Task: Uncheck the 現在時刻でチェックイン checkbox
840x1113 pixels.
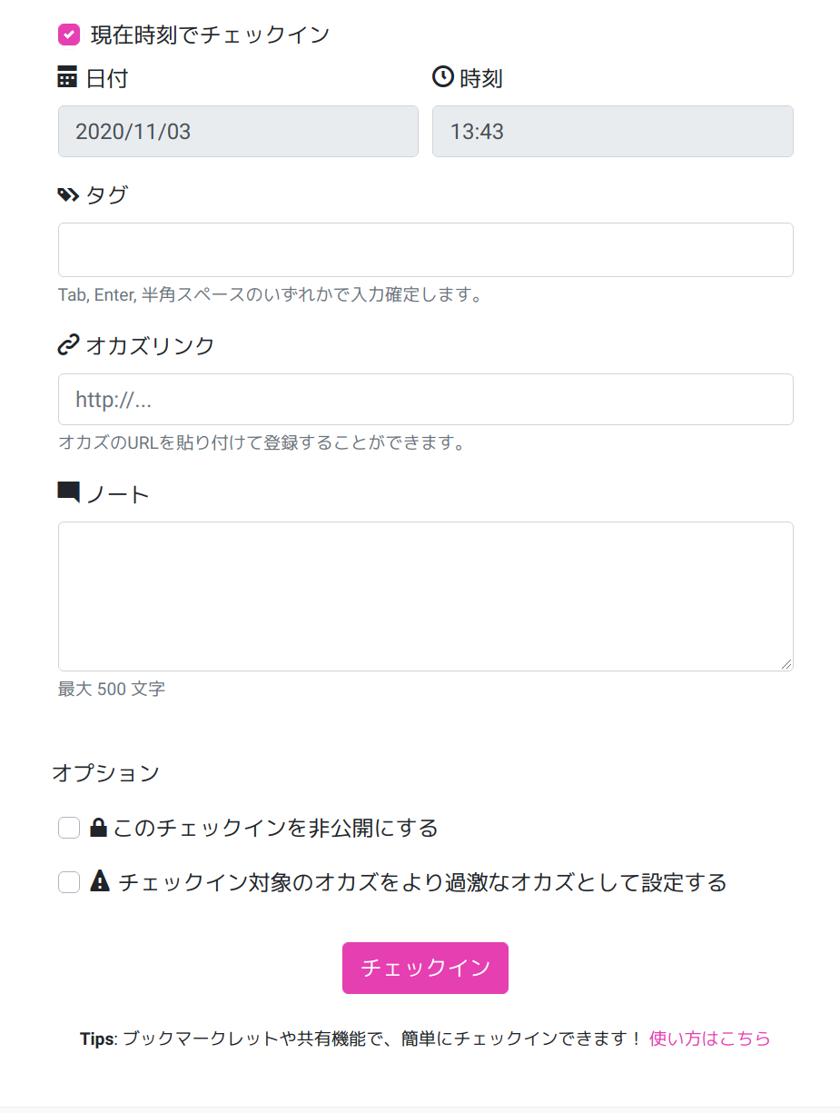Action: click(x=69, y=35)
